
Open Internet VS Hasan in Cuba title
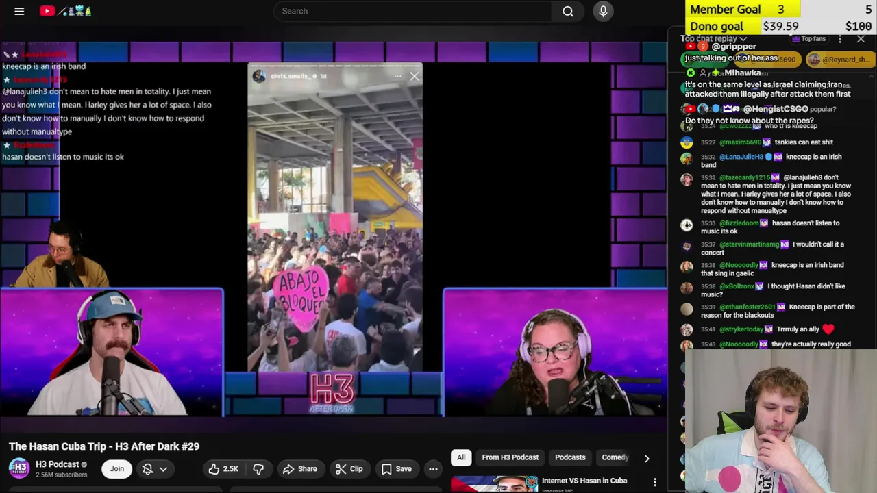tap(584, 481)
